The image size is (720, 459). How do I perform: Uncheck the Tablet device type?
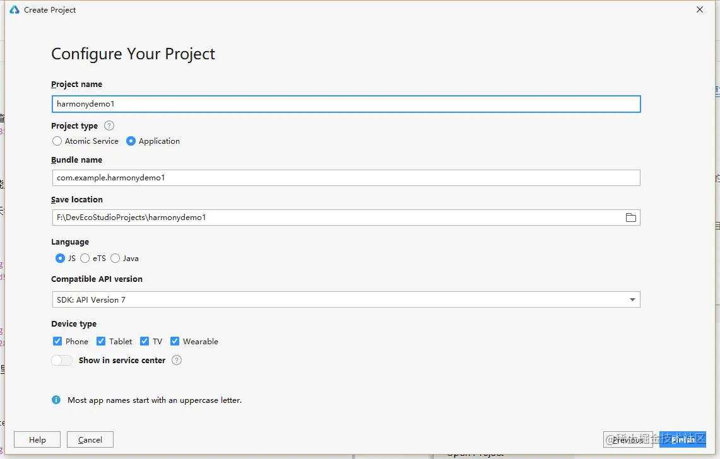click(x=101, y=341)
